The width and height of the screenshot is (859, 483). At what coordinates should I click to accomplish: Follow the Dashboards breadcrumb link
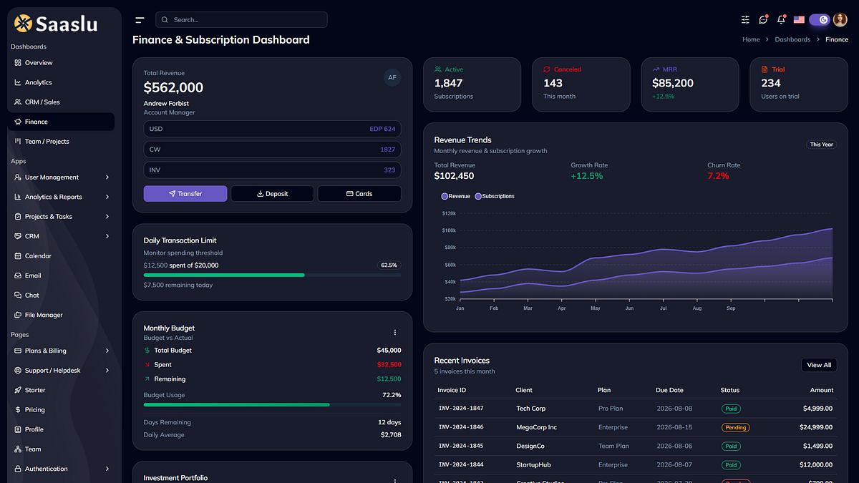point(792,39)
